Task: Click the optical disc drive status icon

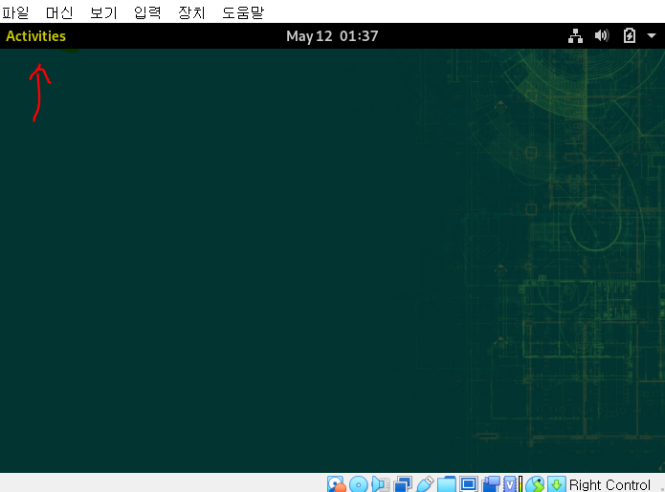Action: click(359, 484)
